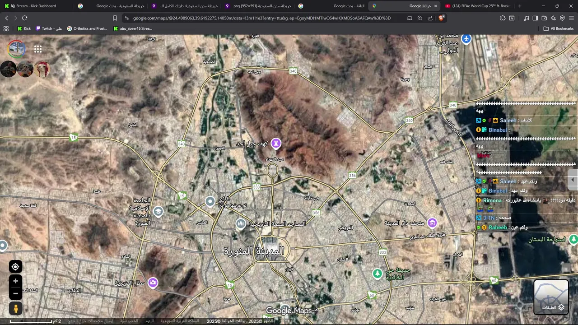The image size is (578, 325).
Task: Reload the current page
Action: pos(24,18)
